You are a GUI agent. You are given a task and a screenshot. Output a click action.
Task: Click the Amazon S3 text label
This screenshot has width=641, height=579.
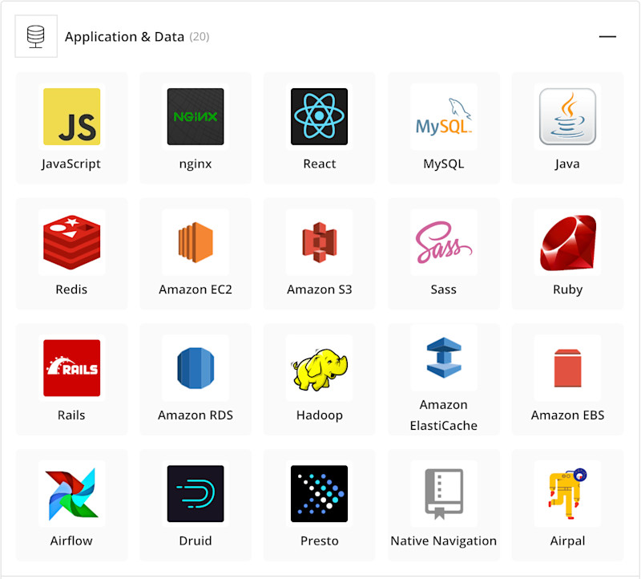click(x=319, y=289)
